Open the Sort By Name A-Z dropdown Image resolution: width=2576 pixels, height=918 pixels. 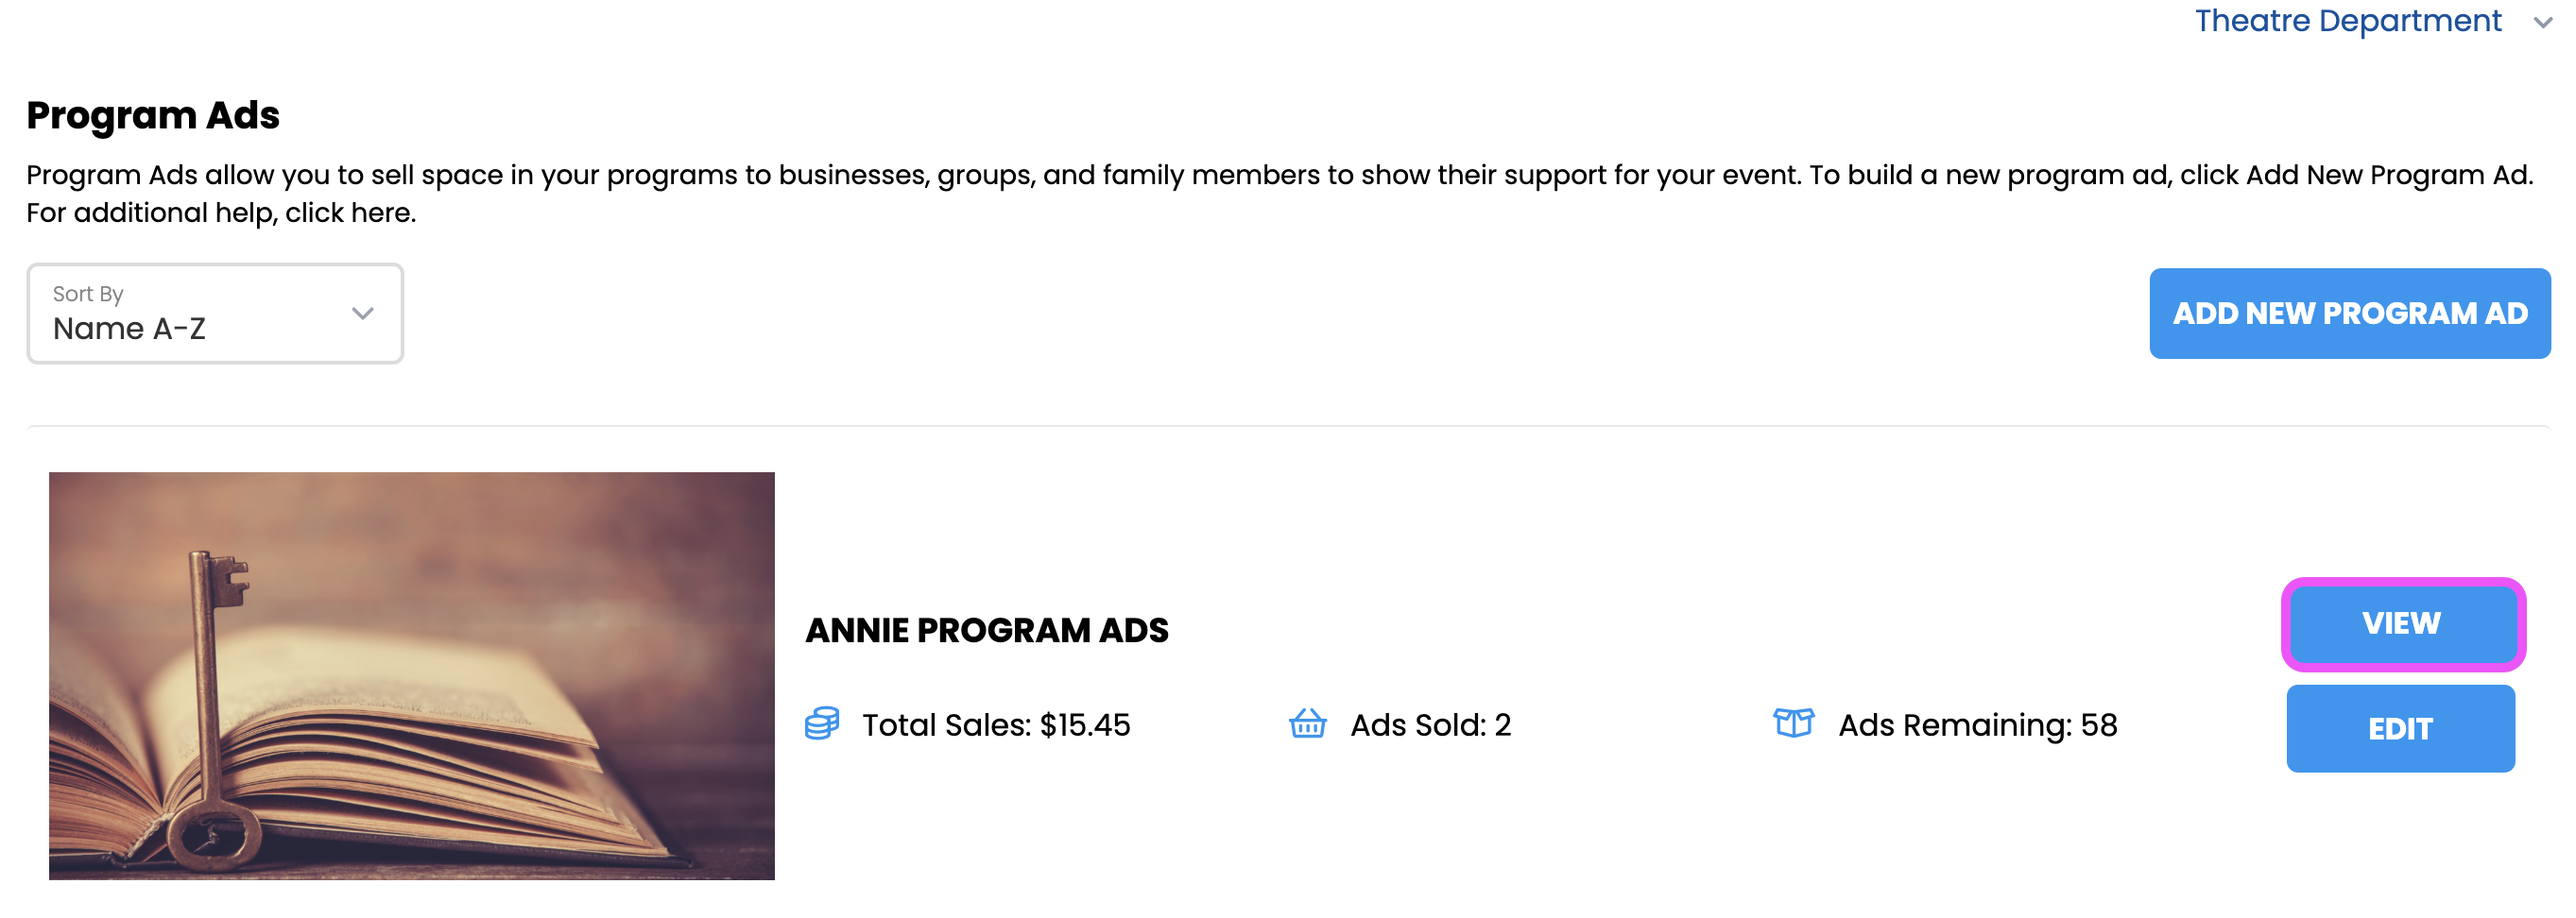pyautogui.click(x=215, y=314)
